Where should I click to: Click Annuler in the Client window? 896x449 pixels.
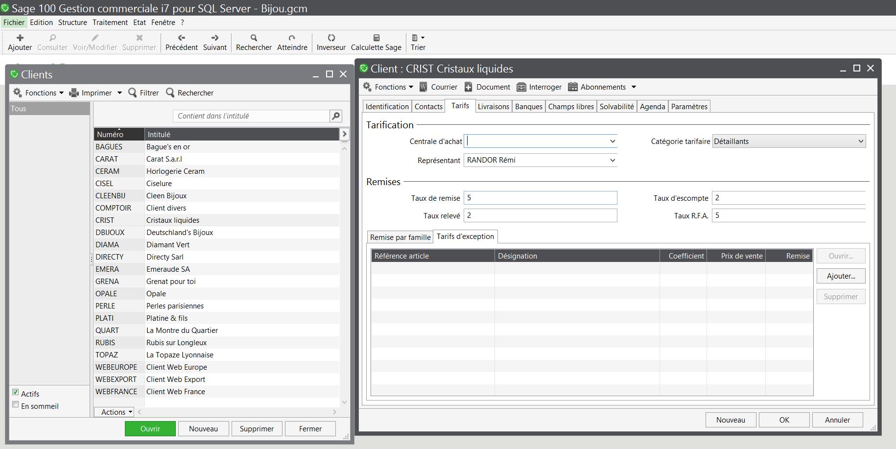click(x=837, y=420)
